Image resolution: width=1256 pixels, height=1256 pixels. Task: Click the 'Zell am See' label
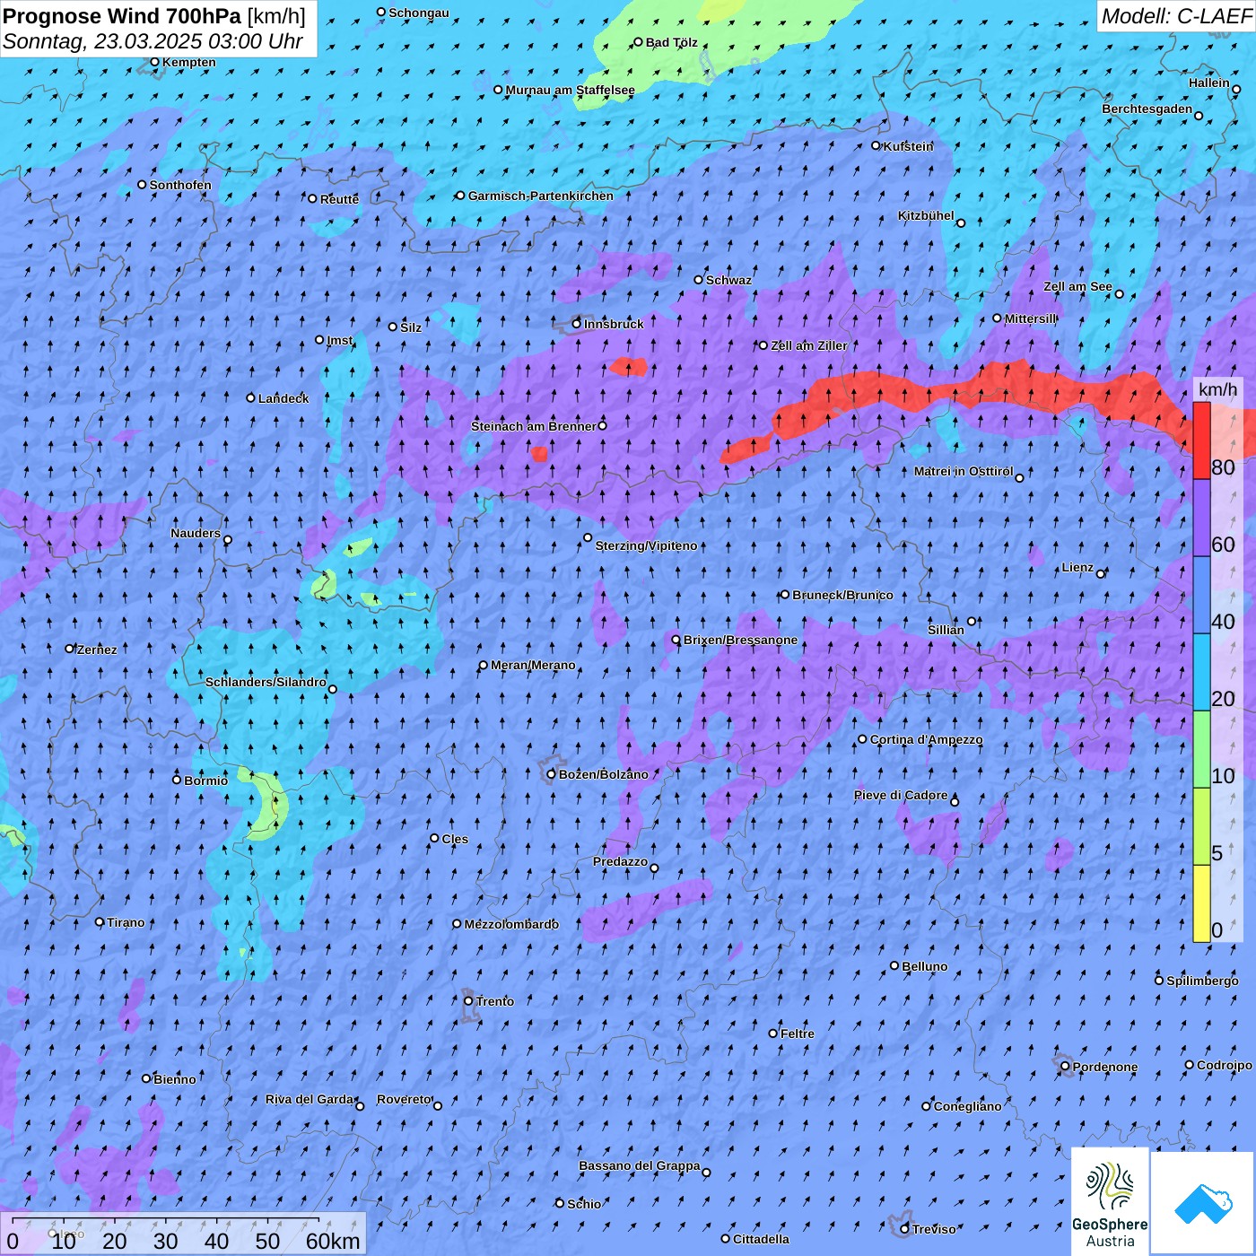click(1077, 286)
